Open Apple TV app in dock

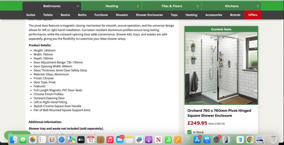81,139
